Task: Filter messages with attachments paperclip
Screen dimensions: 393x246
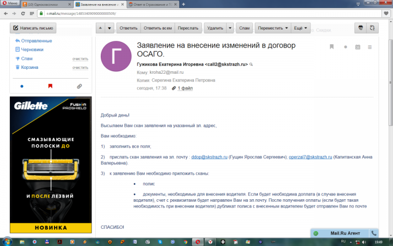Action: pyautogui.click(x=79, y=87)
